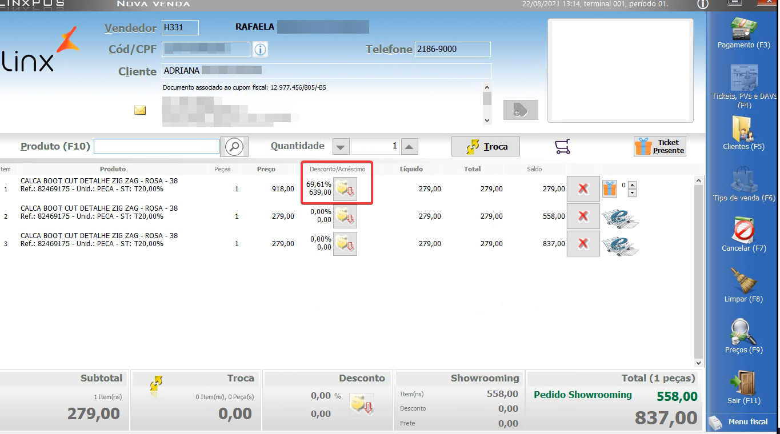
Task: Click the general Desconto icon in totals bar
Action: [x=361, y=404]
